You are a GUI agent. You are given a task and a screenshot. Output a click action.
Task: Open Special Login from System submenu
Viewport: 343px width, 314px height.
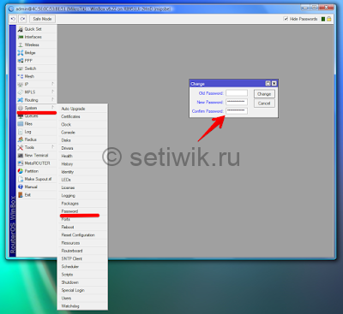(x=82, y=290)
